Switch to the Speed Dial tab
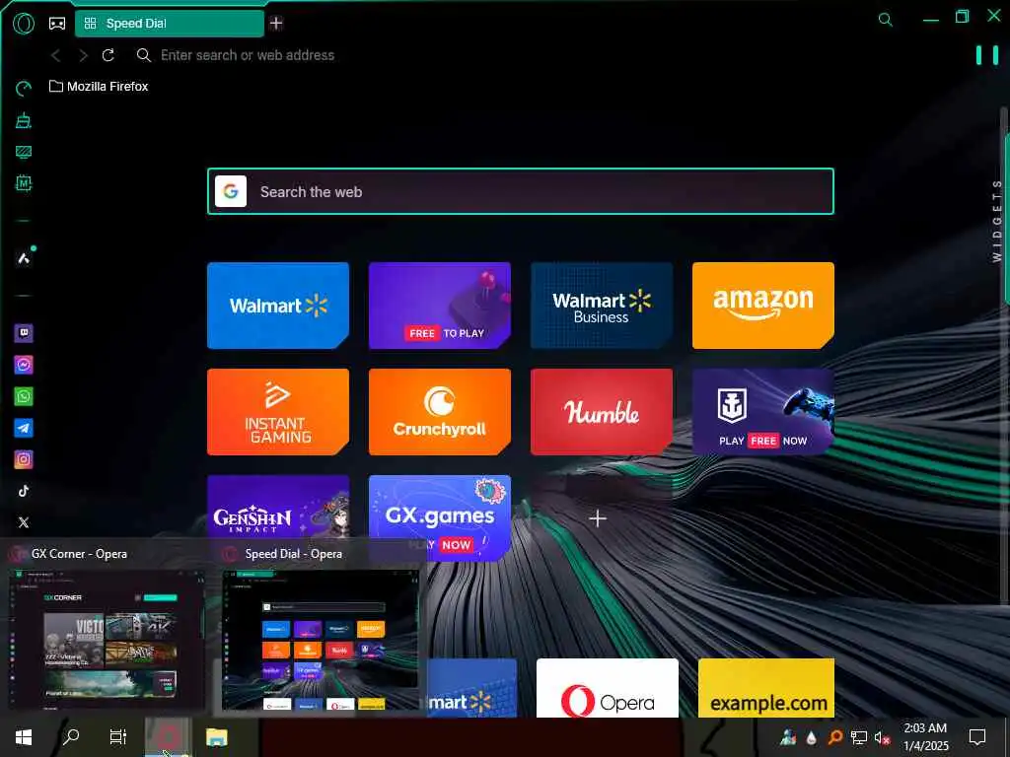The height and width of the screenshot is (757, 1010). [x=170, y=24]
